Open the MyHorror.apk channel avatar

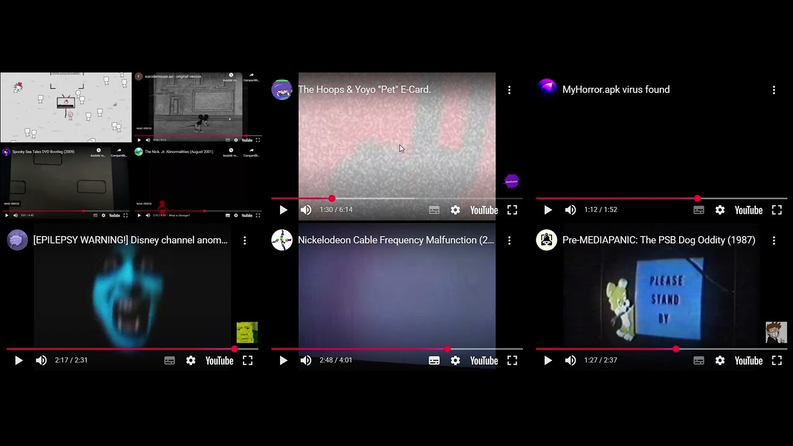point(546,90)
